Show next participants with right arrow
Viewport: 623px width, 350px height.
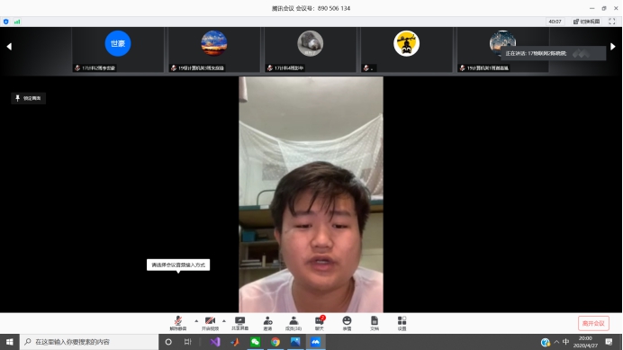click(613, 47)
